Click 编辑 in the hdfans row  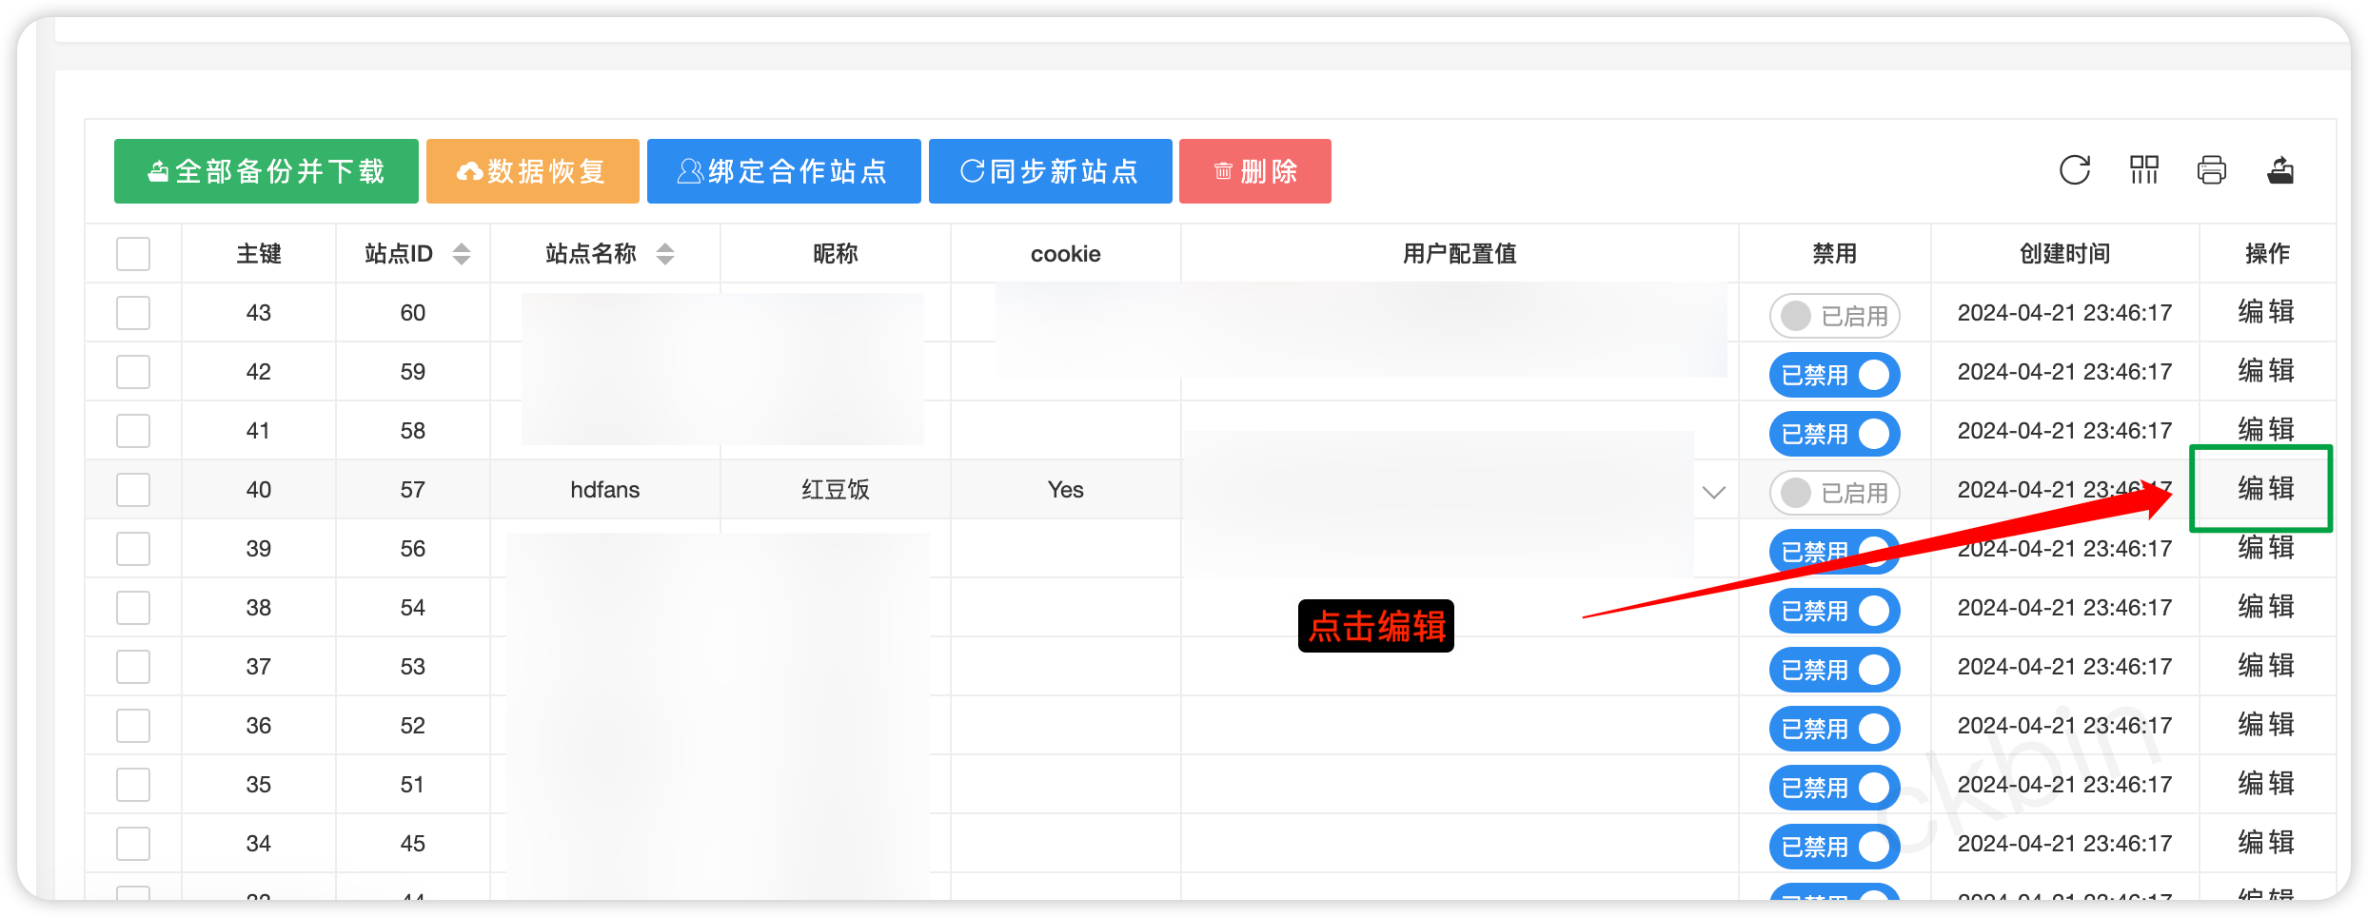click(x=2266, y=489)
